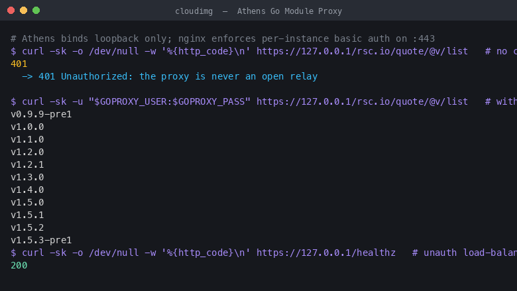The height and width of the screenshot is (291, 517).
Task: Click the v1.5.3-pre1 version line
Action: [41, 240]
